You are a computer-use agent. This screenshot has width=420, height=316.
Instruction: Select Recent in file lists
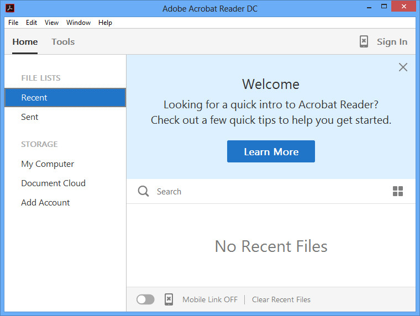coord(65,97)
